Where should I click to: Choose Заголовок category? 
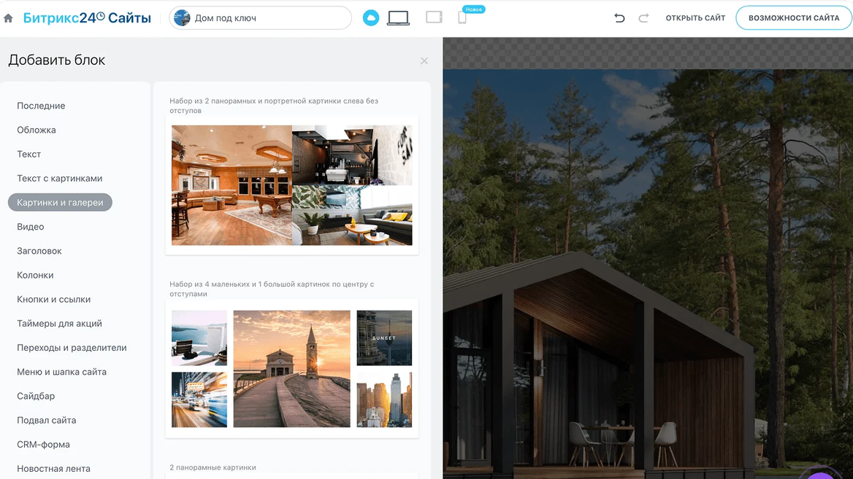coord(39,251)
